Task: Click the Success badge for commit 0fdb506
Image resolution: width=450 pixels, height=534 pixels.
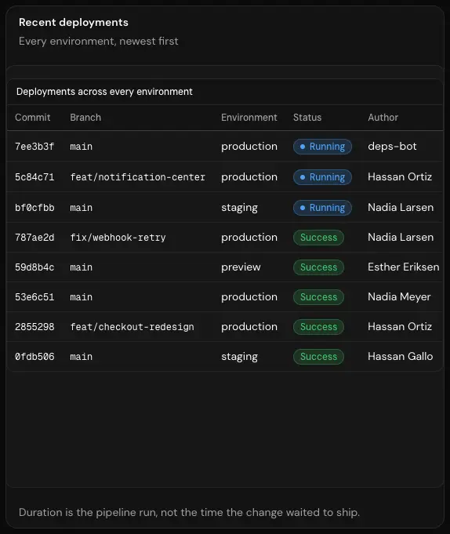Action: tap(318, 357)
